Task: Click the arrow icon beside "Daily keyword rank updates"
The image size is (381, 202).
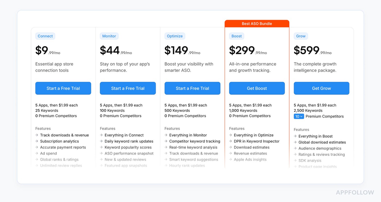Action: point(101,141)
